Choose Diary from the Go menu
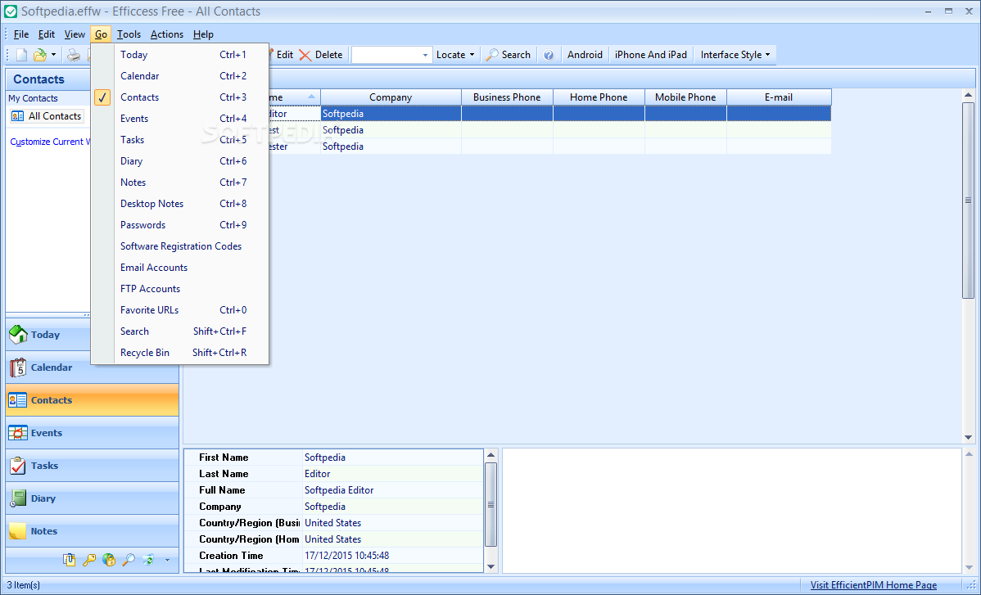981x595 pixels. click(180, 161)
